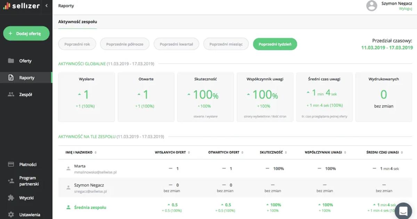This screenshot has width=417, height=219.
Task: Click the Sellizer logo
Action: (x=22, y=6)
